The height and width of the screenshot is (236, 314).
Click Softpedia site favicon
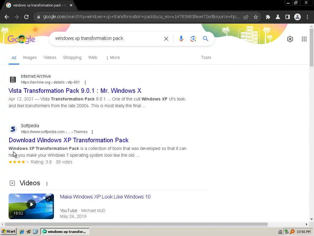13,129
